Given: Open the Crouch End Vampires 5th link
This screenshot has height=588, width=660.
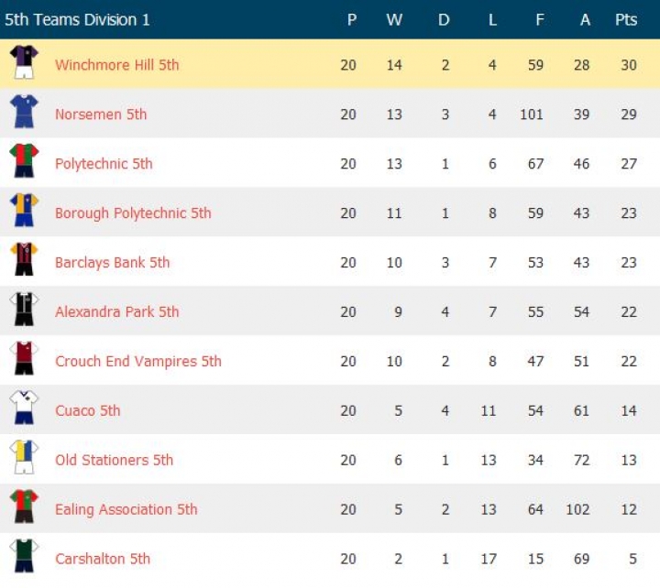Looking at the screenshot, I should click(x=138, y=362).
